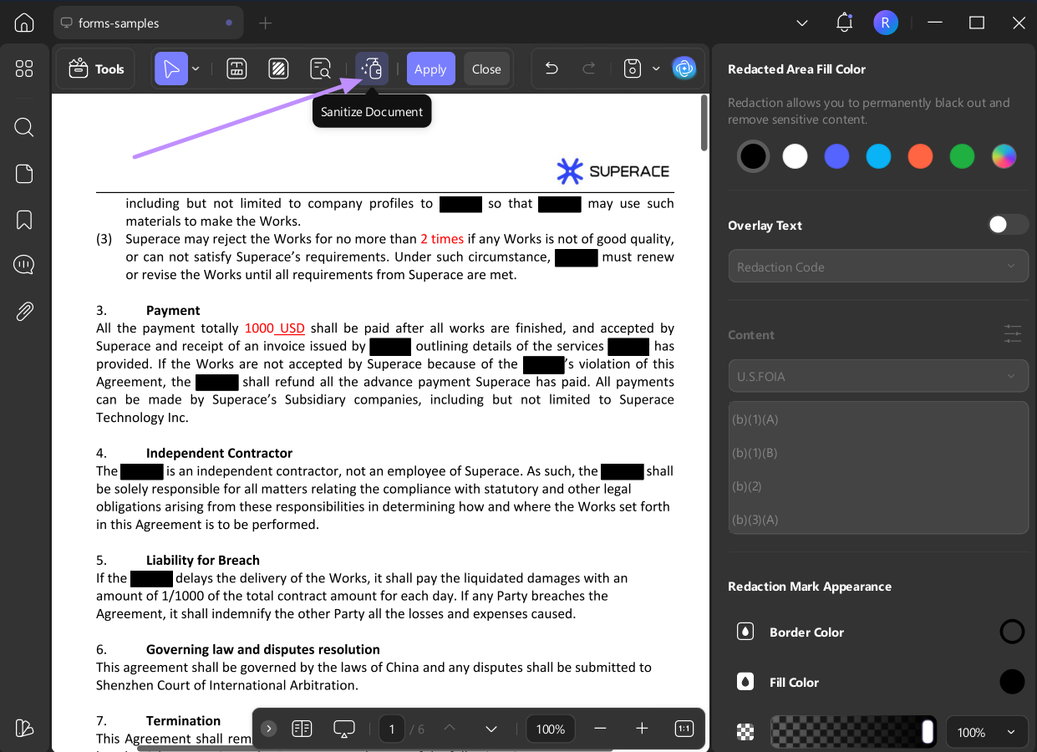The width and height of the screenshot is (1037, 752).
Task: Open the zoom level 100% dropdown
Action: 551,729
